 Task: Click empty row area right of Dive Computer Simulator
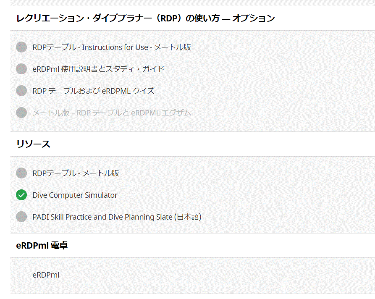pyautogui.click(x=247, y=195)
